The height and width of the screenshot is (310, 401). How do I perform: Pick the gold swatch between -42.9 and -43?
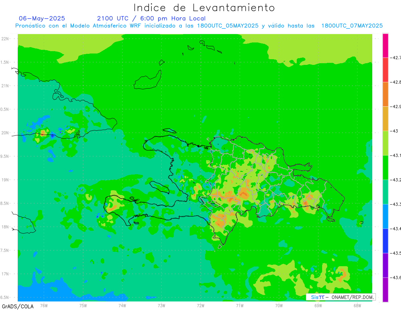tap(385, 119)
